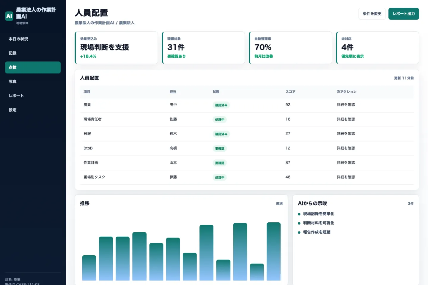Viewport: 428px width, 285px height.
Task: Click the 担当 column header
Action: coord(173,92)
